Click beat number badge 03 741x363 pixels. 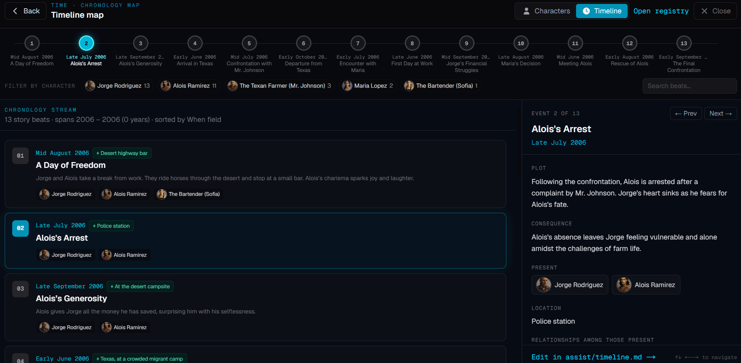pos(20,289)
